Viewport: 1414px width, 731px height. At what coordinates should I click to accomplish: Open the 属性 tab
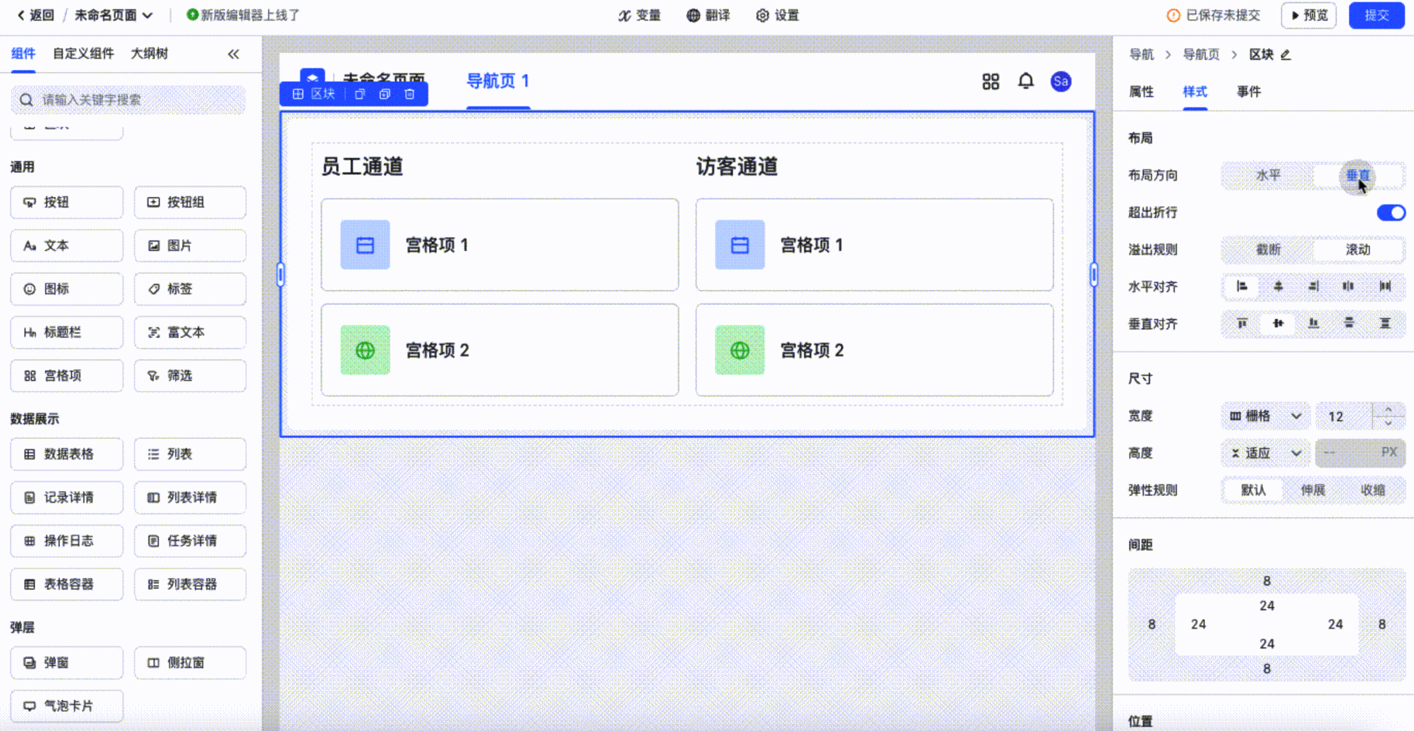1141,92
